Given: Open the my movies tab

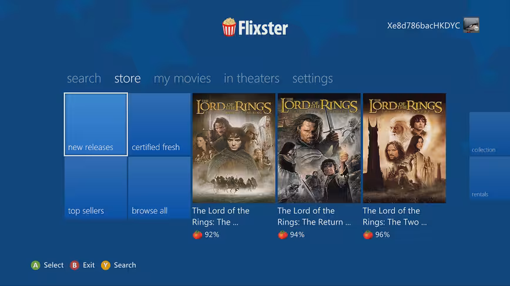Looking at the screenshot, I should (182, 79).
